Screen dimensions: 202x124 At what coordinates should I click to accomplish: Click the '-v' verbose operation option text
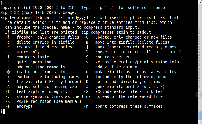[131, 62]
